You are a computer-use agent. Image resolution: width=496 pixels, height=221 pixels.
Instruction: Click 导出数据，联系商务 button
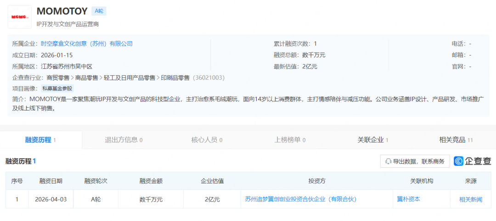point(415,161)
